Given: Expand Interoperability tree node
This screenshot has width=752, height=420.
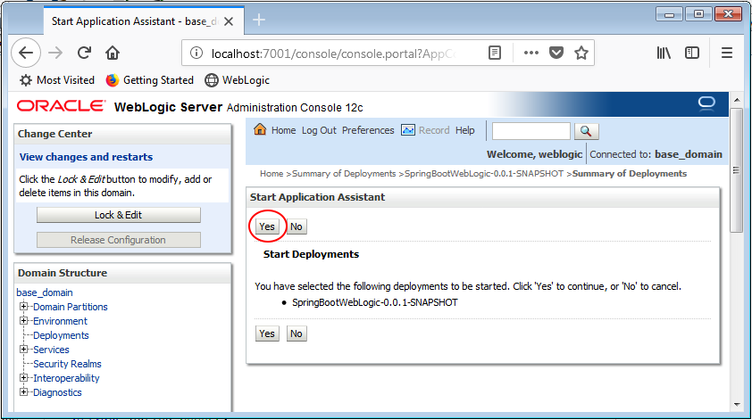Looking at the screenshot, I should pos(23,377).
